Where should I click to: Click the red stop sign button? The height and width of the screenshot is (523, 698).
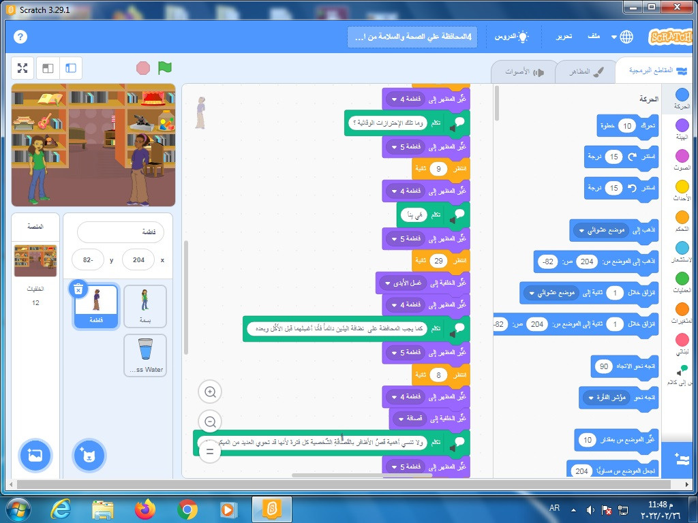(143, 68)
